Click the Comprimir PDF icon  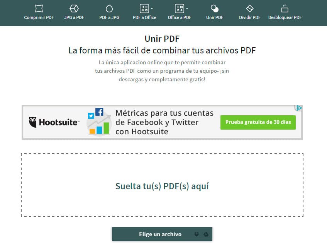[39, 9]
